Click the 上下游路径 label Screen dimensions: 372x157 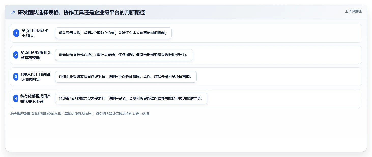click(353, 11)
